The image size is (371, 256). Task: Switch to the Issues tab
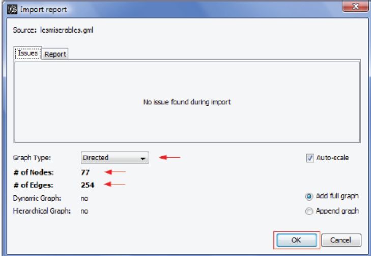coord(28,54)
